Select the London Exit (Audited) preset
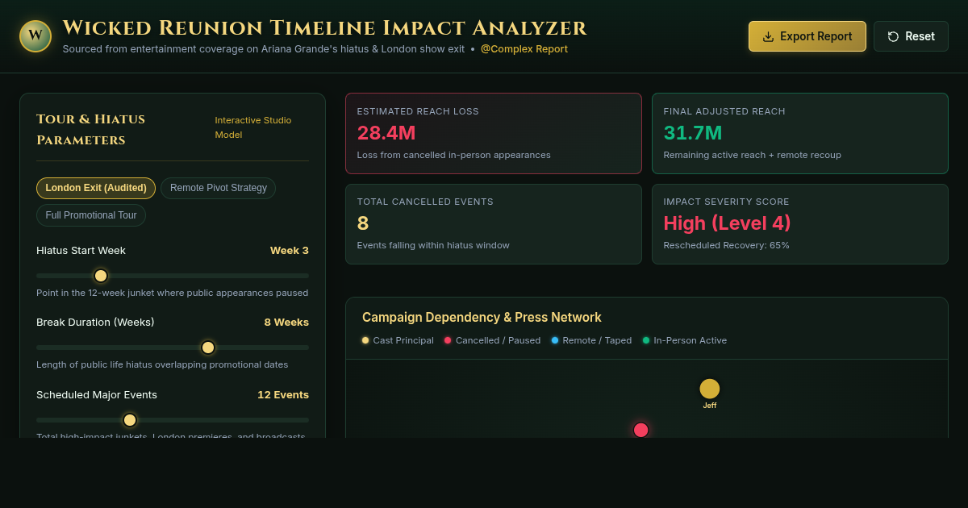 (x=96, y=188)
